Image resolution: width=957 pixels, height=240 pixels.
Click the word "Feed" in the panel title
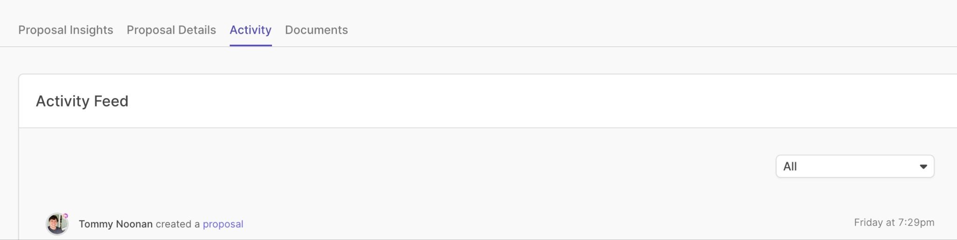pyautogui.click(x=111, y=101)
